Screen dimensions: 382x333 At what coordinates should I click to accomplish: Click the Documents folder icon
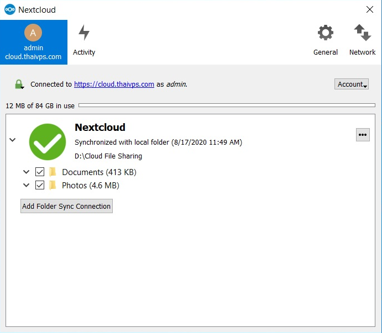tap(53, 172)
